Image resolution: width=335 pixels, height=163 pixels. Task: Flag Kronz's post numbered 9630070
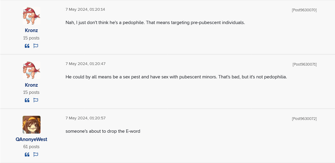[x=36, y=46]
